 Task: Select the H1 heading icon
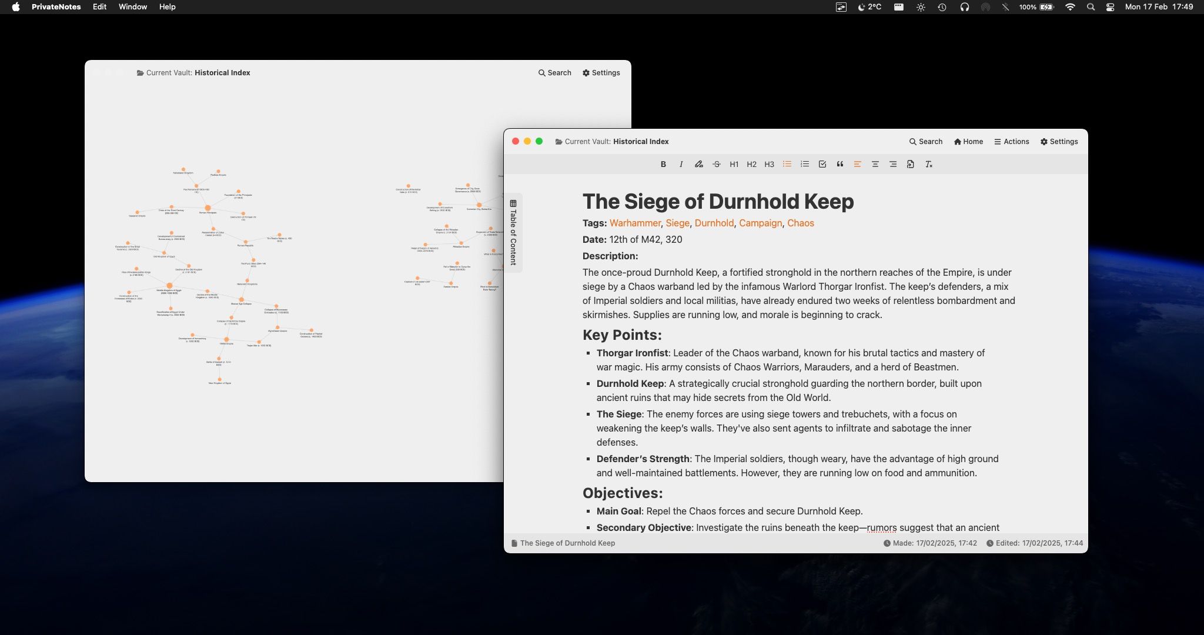pos(733,164)
